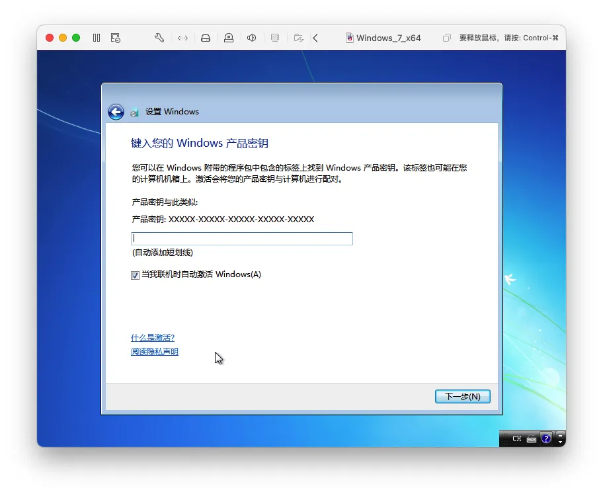
Task: Click the Windows_7_x64 window title text
Action: click(x=388, y=38)
